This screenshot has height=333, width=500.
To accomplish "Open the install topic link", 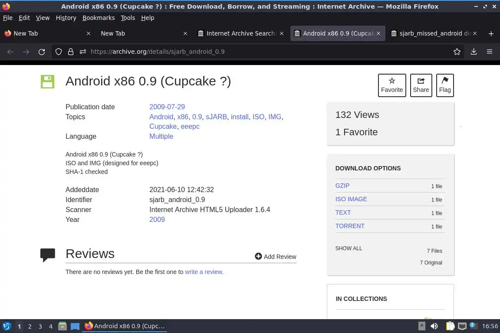I will tap(240, 117).
